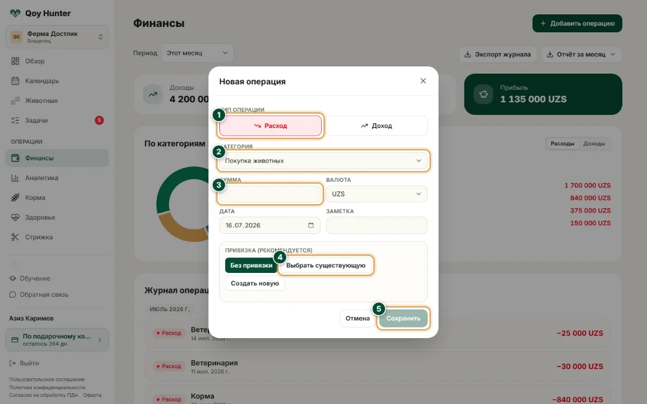647x404 pixels.
Task: Click the Qoy Hunter ram logo icon
Action: coord(15,13)
